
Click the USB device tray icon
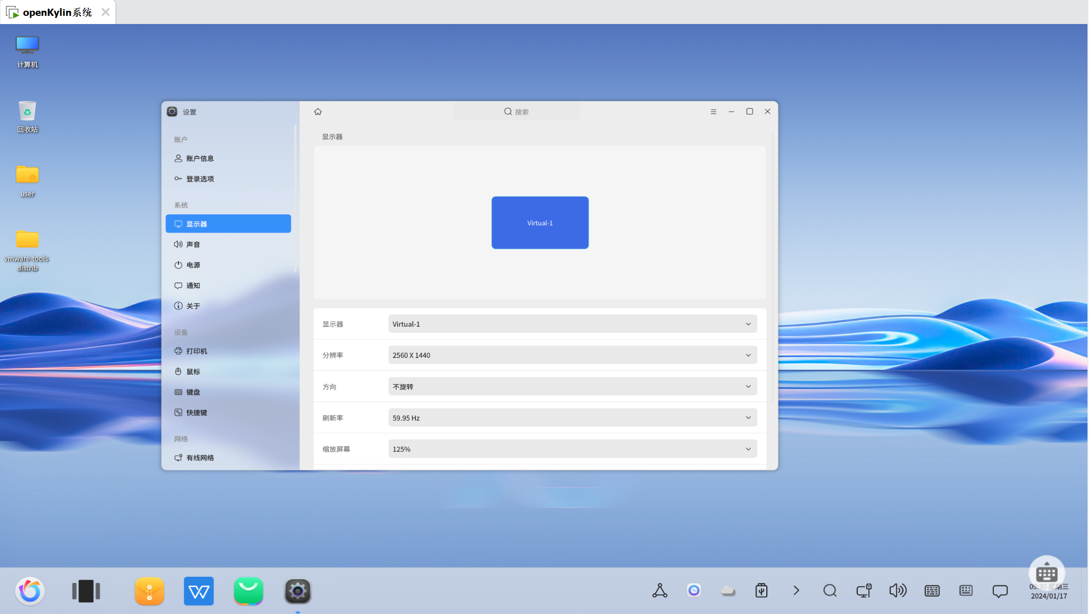coord(762,591)
